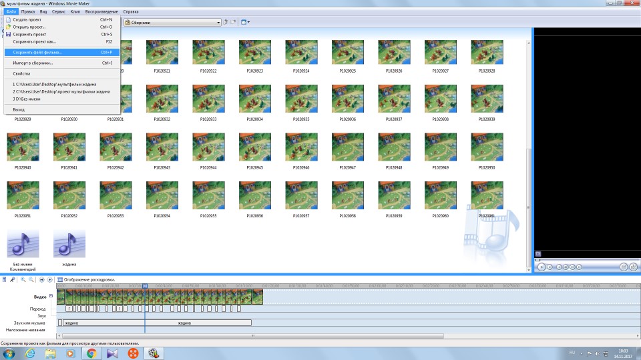Viewport: 641px width, 360px height.
Task: Select Создать проект in the File menu
Action: [61, 19]
